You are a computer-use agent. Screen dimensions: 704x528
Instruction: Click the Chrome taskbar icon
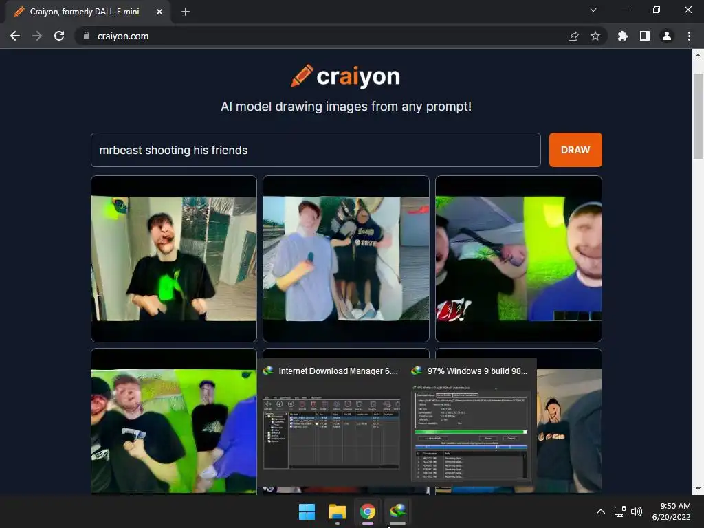coord(368,511)
